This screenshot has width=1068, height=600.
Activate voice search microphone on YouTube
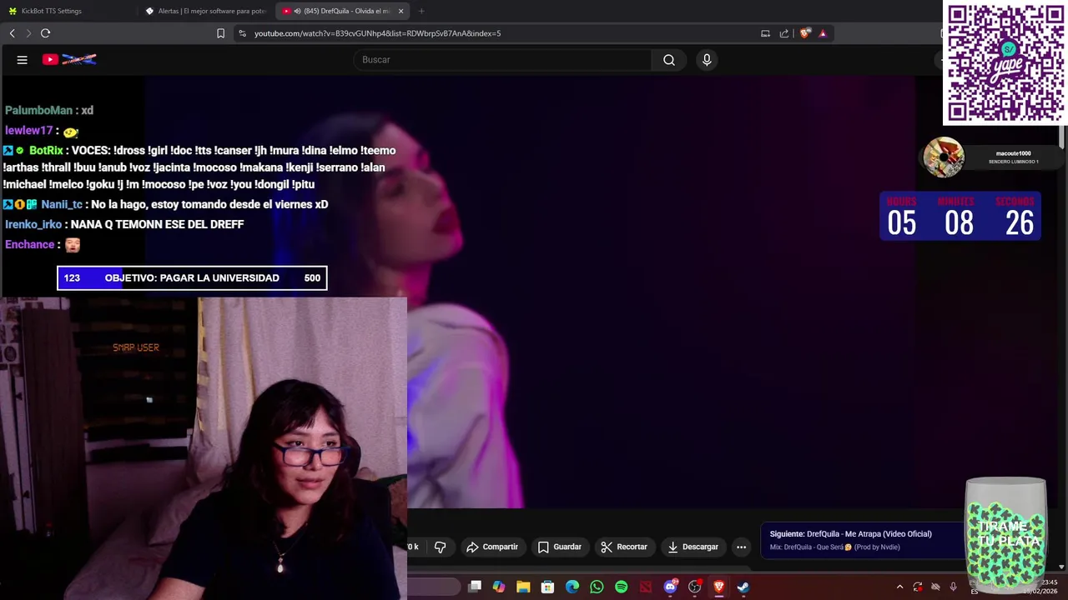tap(707, 60)
